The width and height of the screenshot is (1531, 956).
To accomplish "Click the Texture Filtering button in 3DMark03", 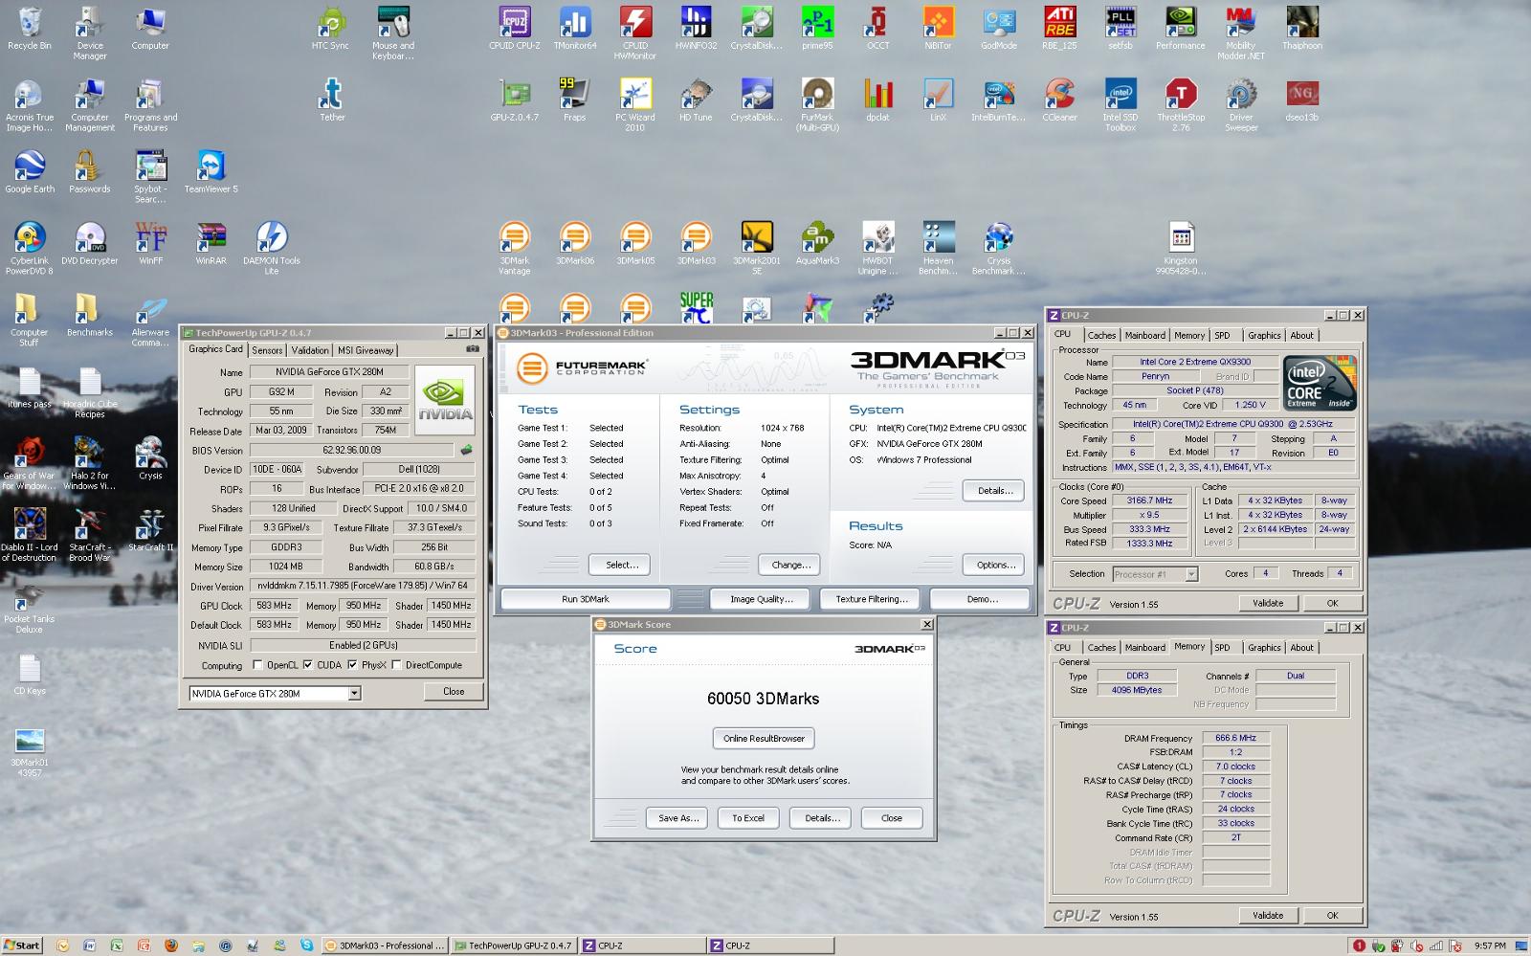I will [872, 599].
